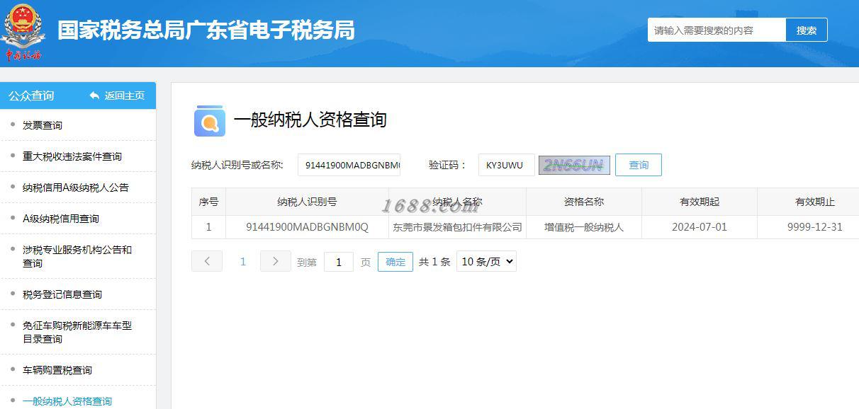This screenshot has width=859, height=409.
Task: Click the 增值税一般纳税人 cell
Action: pyautogui.click(x=584, y=227)
